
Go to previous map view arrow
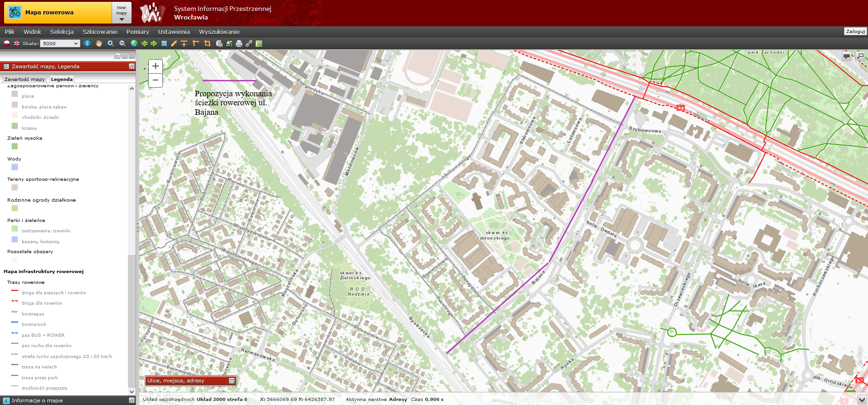pyautogui.click(x=144, y=43)
